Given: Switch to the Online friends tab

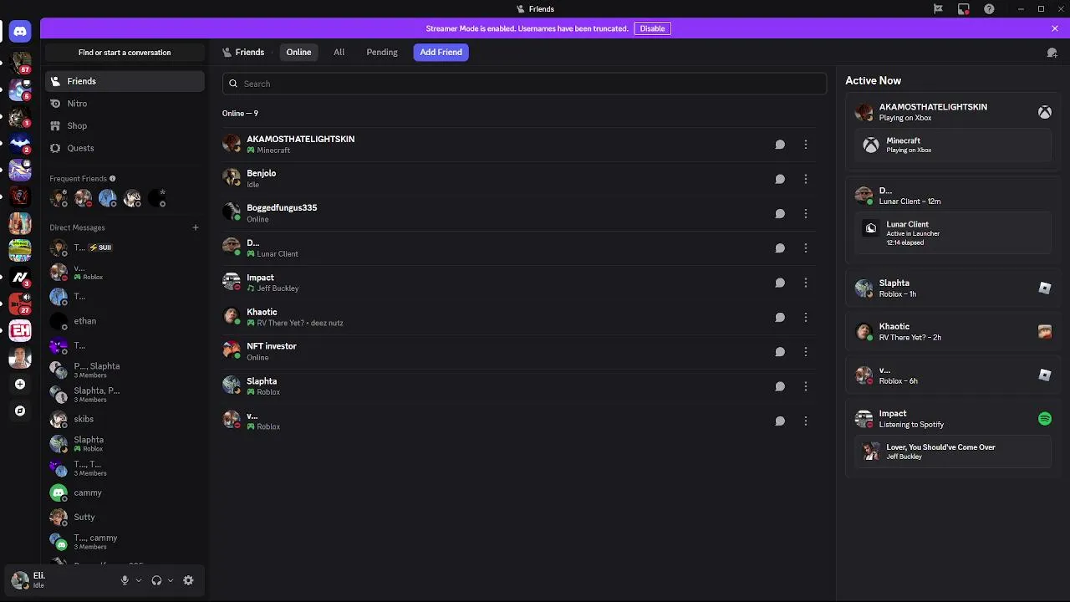Looking at the screenshot, I should [x=298, y=52].
